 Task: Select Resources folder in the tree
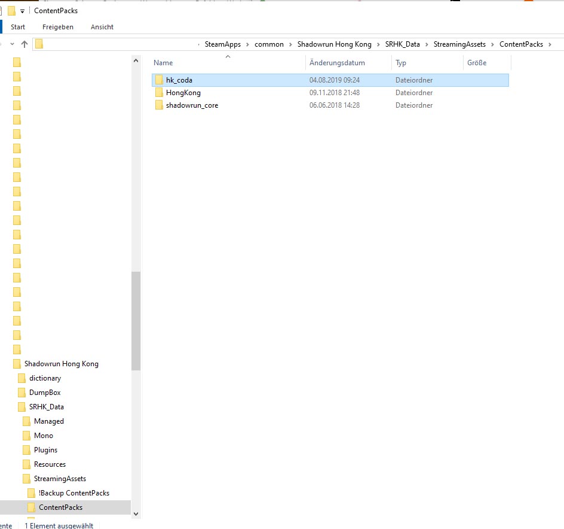pyautogui.click(x=50, y=464)
